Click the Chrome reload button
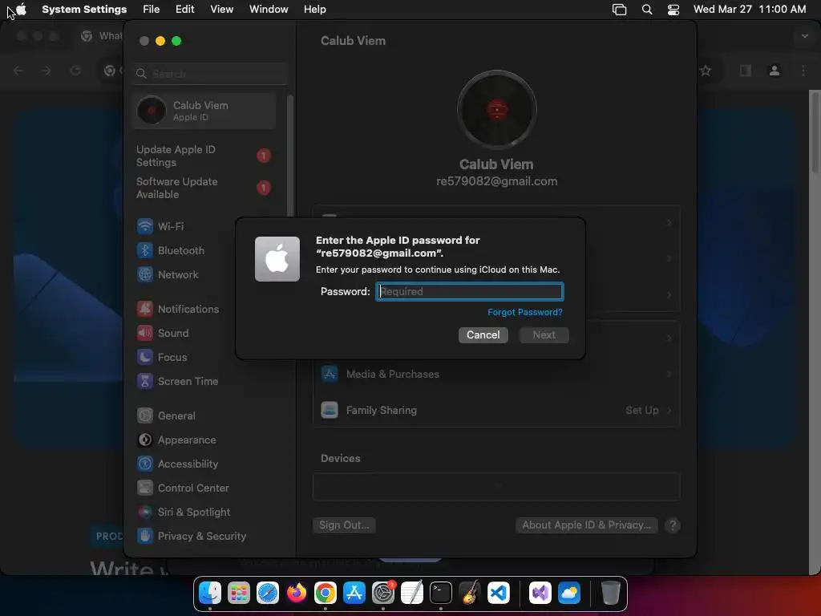The height and width of the screenshot is (616, 821). [75, 71]
